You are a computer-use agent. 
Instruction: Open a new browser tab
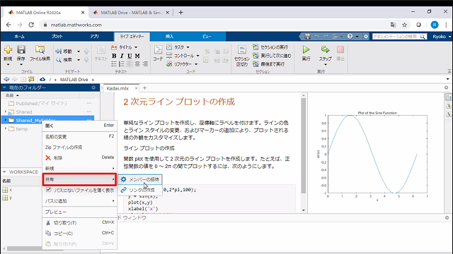coord(181,13)
